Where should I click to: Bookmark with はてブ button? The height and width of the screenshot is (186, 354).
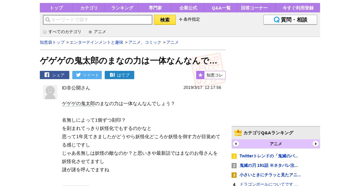119,75
